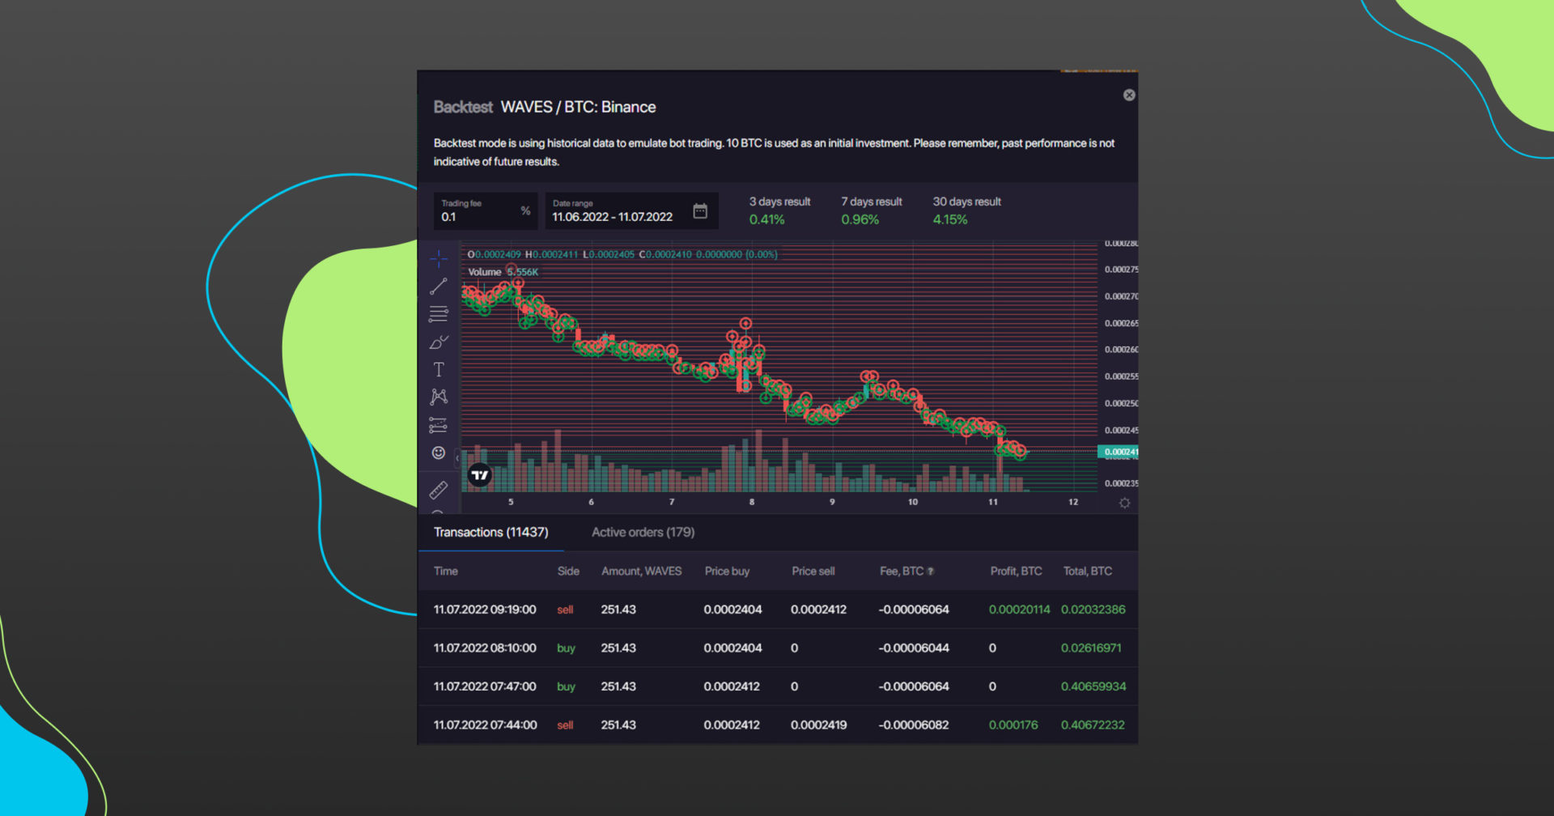This screenshot has width=1554, height=816.
Task: Pick the XABCD pattern tool
Action: point(439,397)
